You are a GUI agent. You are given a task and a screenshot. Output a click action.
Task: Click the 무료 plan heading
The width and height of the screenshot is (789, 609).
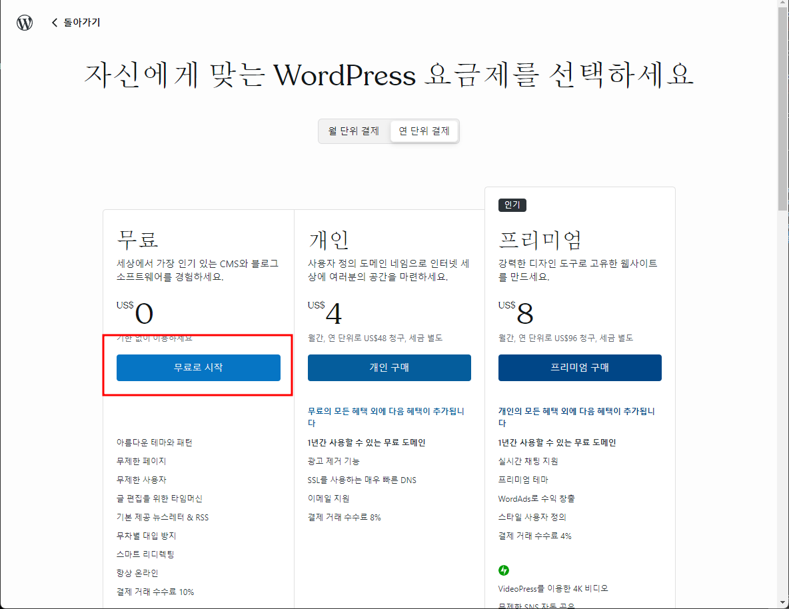pyautogui.click(x=137, y=239)
